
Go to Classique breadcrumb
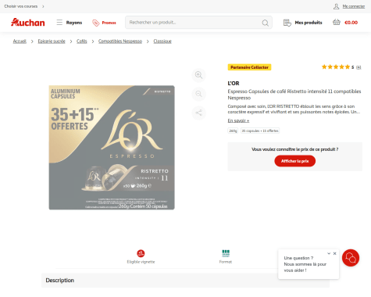(x=162, y=41)
